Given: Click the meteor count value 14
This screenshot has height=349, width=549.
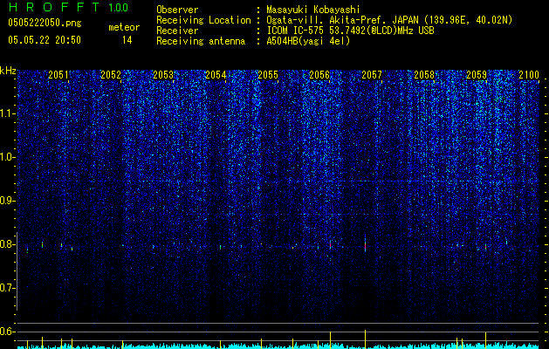Looking at the screenshot, I should point(127,40).
